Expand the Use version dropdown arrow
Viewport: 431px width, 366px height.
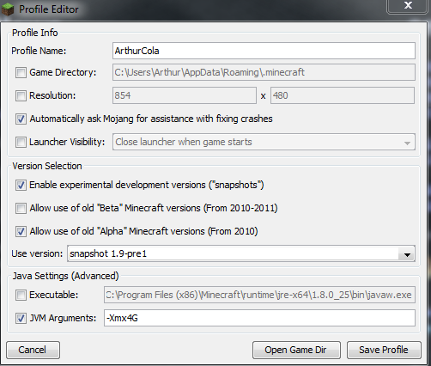coord(407,254)
